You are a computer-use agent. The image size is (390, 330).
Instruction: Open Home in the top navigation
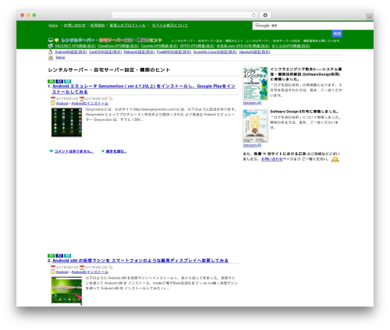coord(53,25)
